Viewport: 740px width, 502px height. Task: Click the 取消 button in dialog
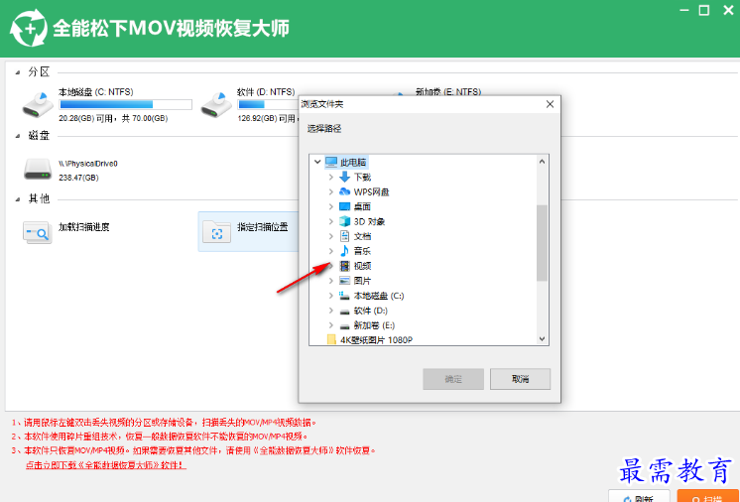(520, 379)
